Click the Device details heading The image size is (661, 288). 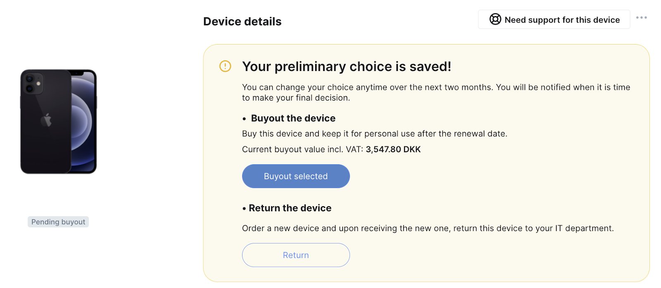242,21
